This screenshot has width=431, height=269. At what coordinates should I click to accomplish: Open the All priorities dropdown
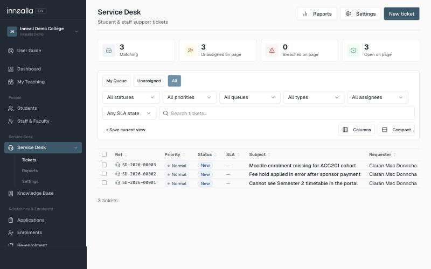190,97
